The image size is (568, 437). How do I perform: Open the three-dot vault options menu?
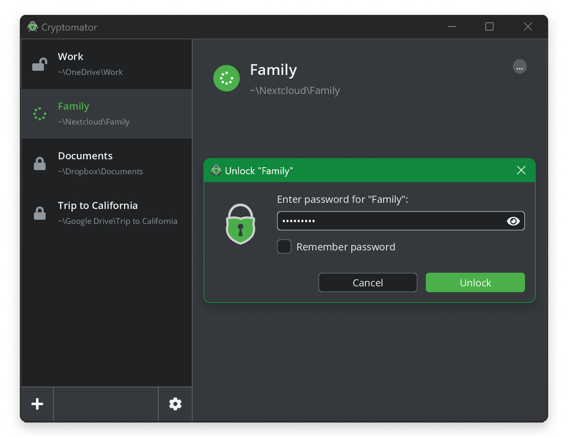click(520, 67)
